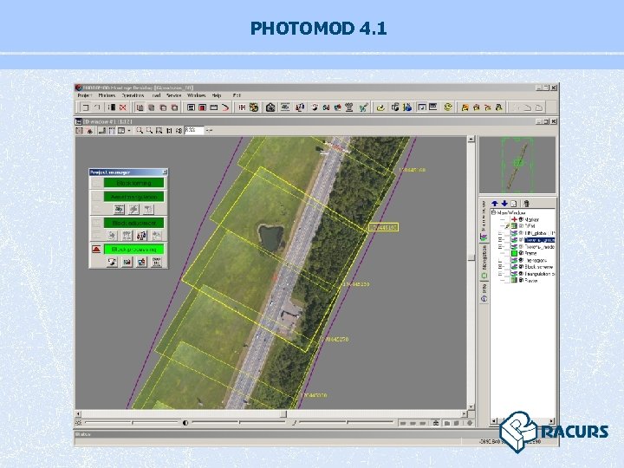Click the trophy-shaped toolbar icon
Viewport: 624px width, 468px height.
349,107
